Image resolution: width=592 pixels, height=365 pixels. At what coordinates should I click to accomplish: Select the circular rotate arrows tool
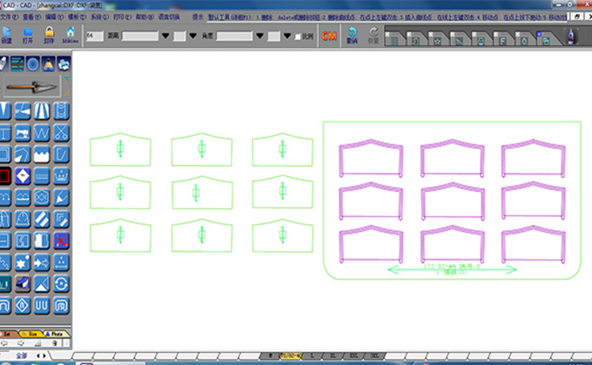[61, 284]
